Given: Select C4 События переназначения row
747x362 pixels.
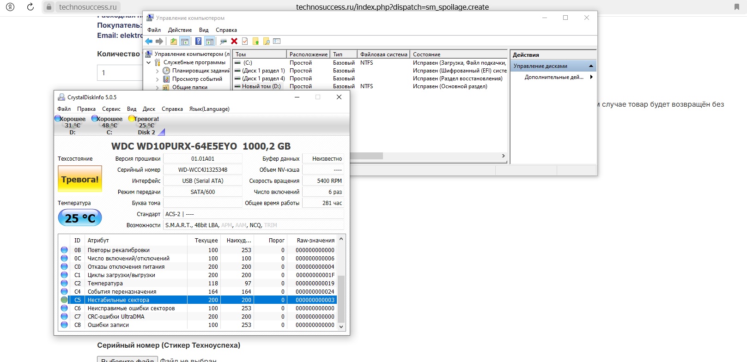Looking at the screenshot, I should (x=198, y=292).
